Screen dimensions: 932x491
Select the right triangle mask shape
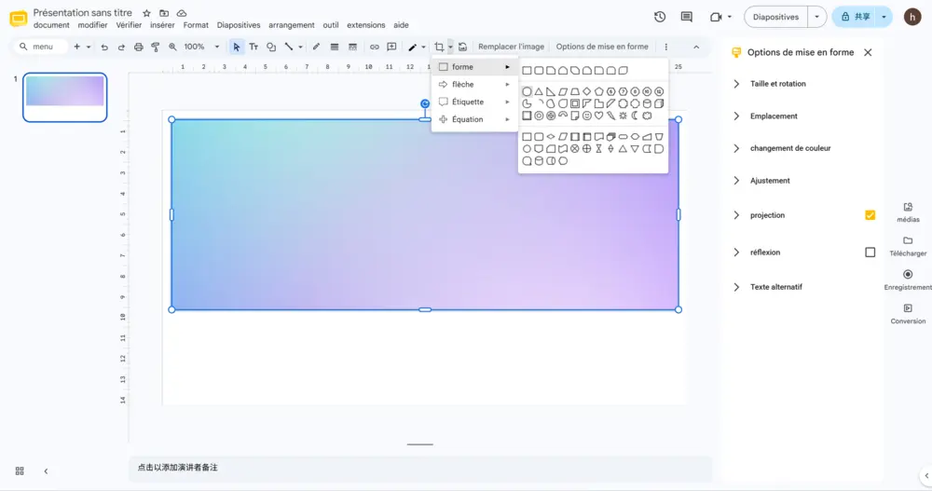click(551, 91)
